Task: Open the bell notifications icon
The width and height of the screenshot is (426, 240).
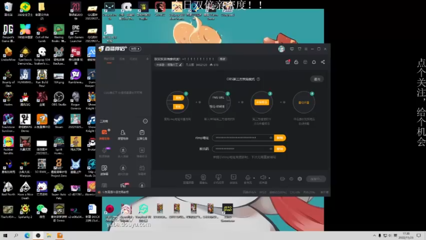Action: point(314,62)
